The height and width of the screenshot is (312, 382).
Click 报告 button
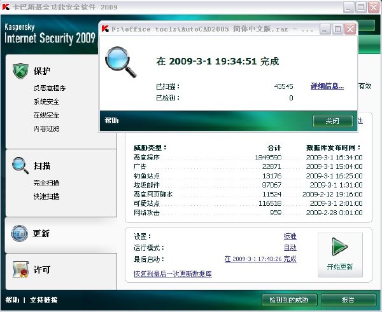348,300
